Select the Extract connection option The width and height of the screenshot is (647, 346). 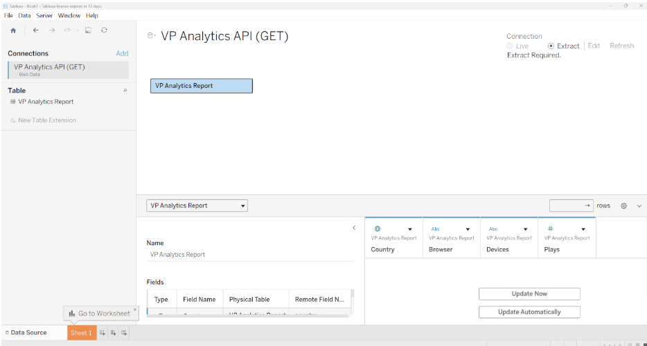pos(551,46)
